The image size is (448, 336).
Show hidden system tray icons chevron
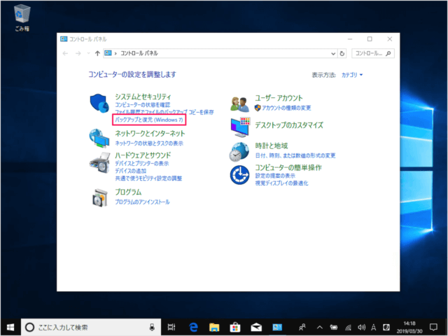[319, 327]
